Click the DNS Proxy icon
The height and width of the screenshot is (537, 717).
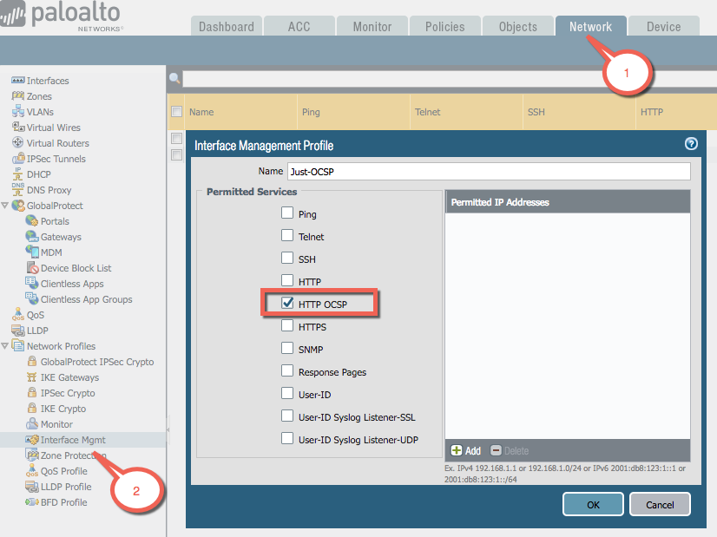coord(18,190)
